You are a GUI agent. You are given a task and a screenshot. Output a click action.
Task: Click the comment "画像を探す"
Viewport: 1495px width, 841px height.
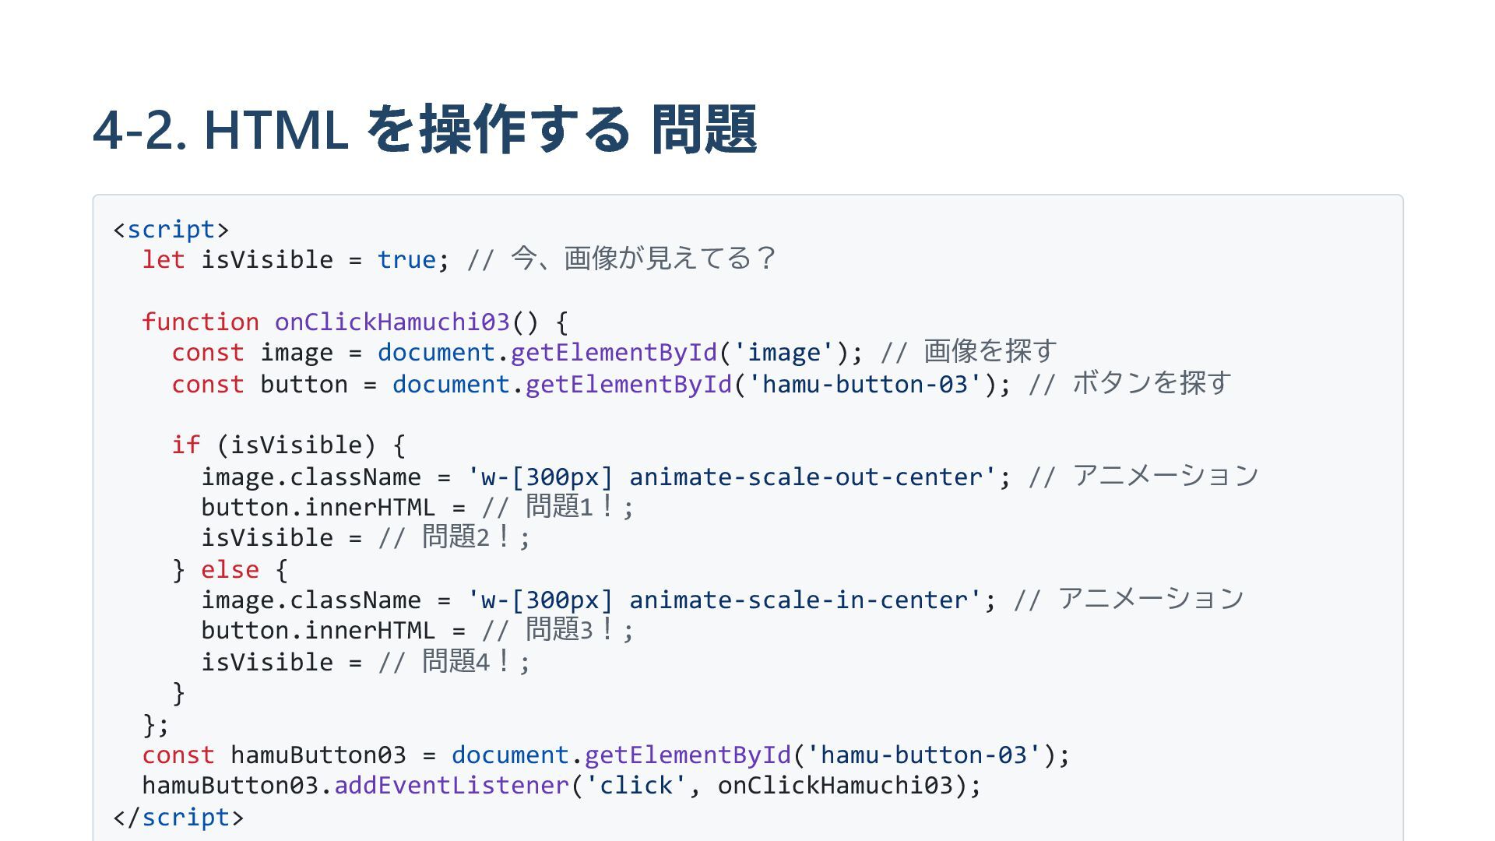coord(990,352)
